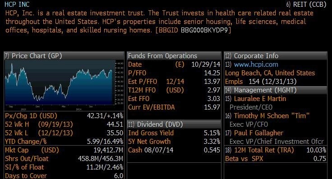The image size is (332, 179).
Task: Select Lauralee E Martin executive profile
Action: 260,99
